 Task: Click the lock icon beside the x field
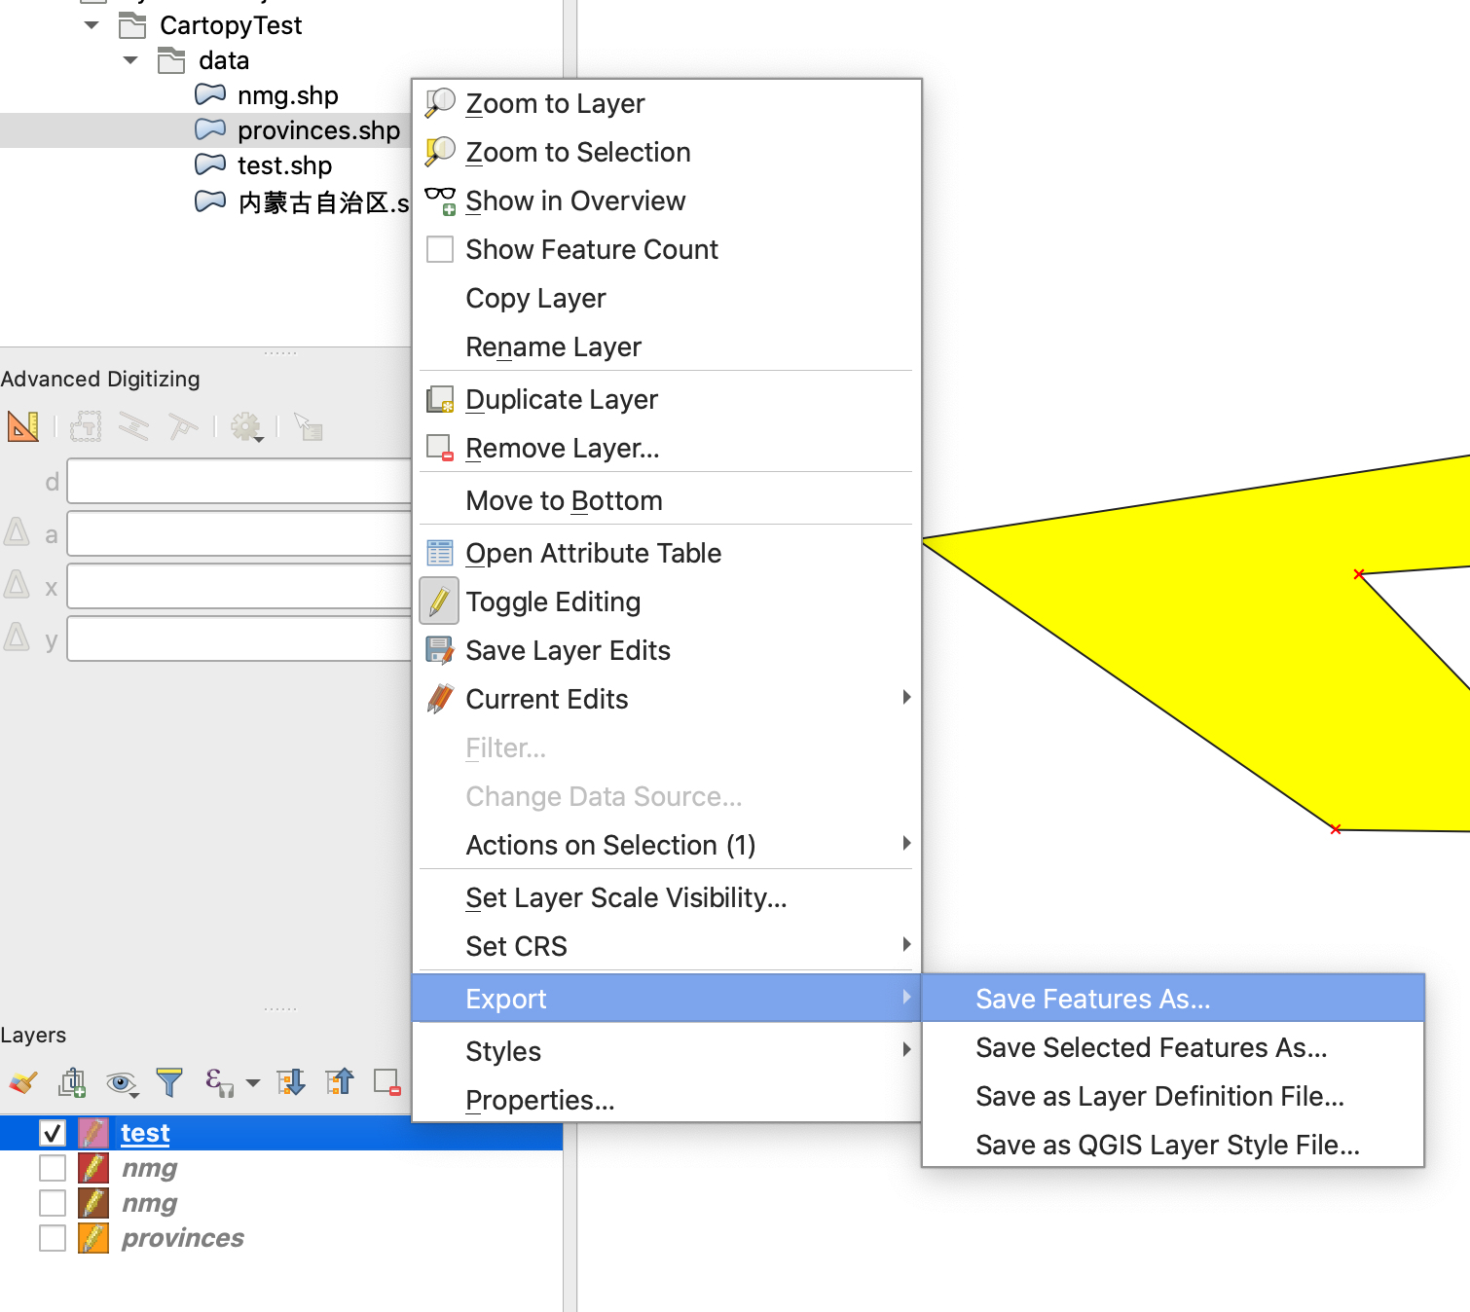pos(17,584)
